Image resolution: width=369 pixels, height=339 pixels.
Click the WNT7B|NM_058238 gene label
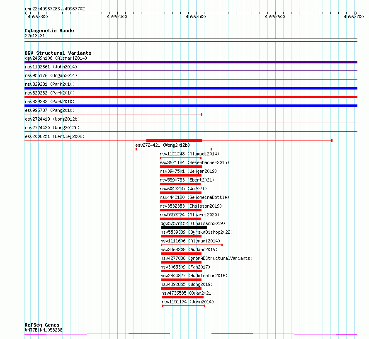point(44,330)
